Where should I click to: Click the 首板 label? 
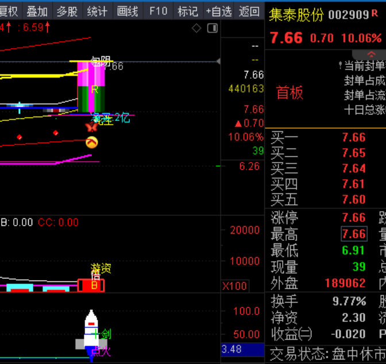289,93
